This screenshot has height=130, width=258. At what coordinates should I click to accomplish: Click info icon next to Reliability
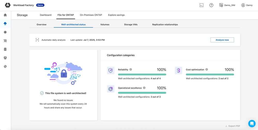click(131, 69)
